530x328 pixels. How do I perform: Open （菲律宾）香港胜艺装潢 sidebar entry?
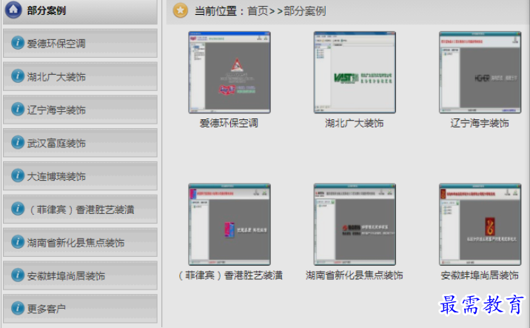coord(80,209)
